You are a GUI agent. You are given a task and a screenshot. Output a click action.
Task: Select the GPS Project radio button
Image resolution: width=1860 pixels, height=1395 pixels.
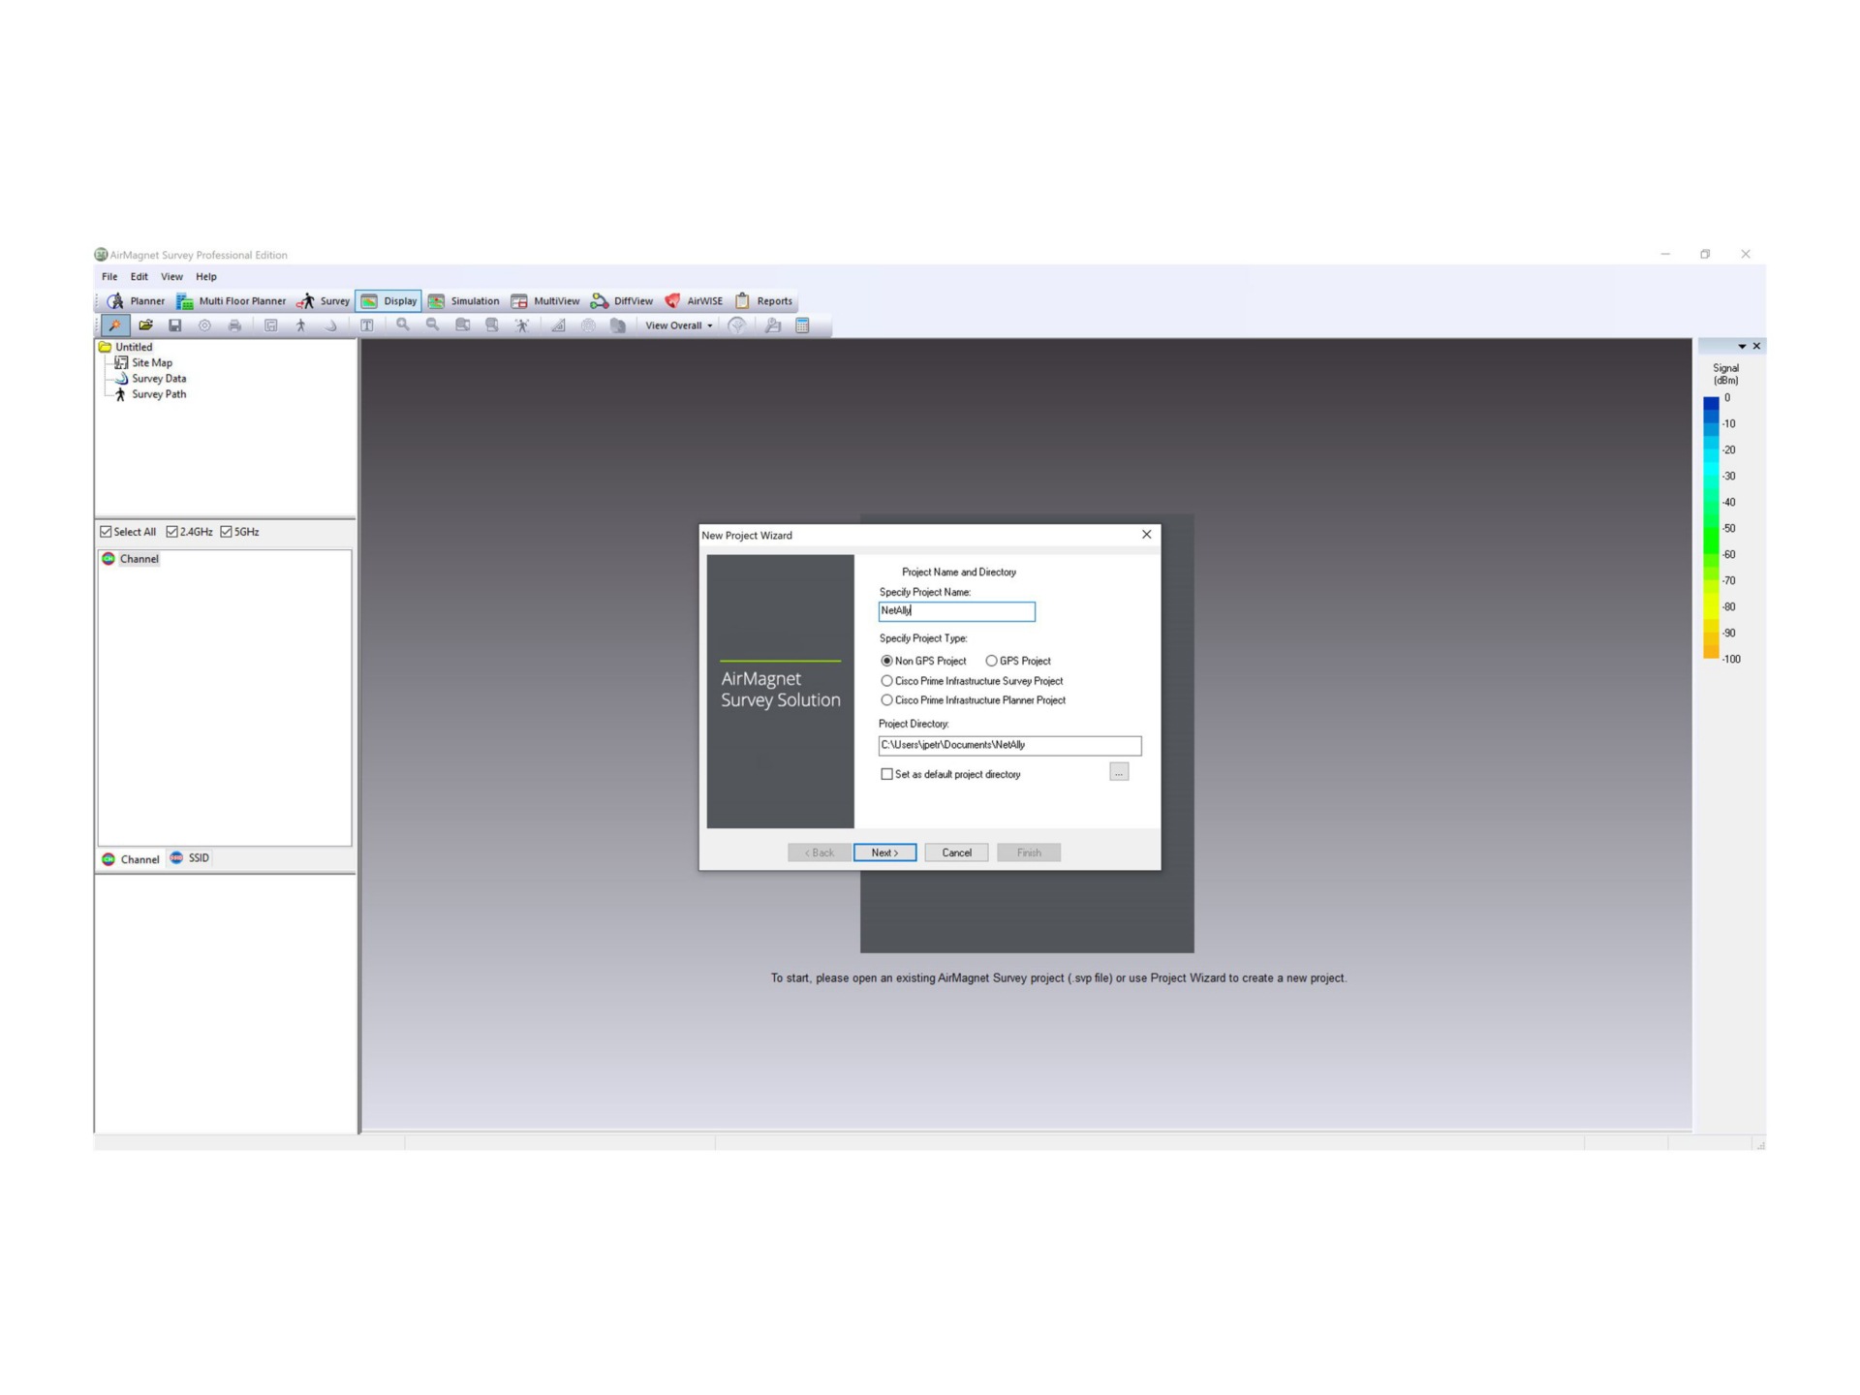991,661
